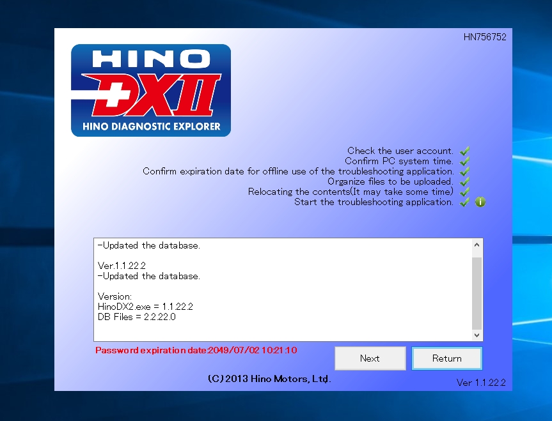Click checkmark next to Check the user account
552x421 pixels.
coord(465,151)
